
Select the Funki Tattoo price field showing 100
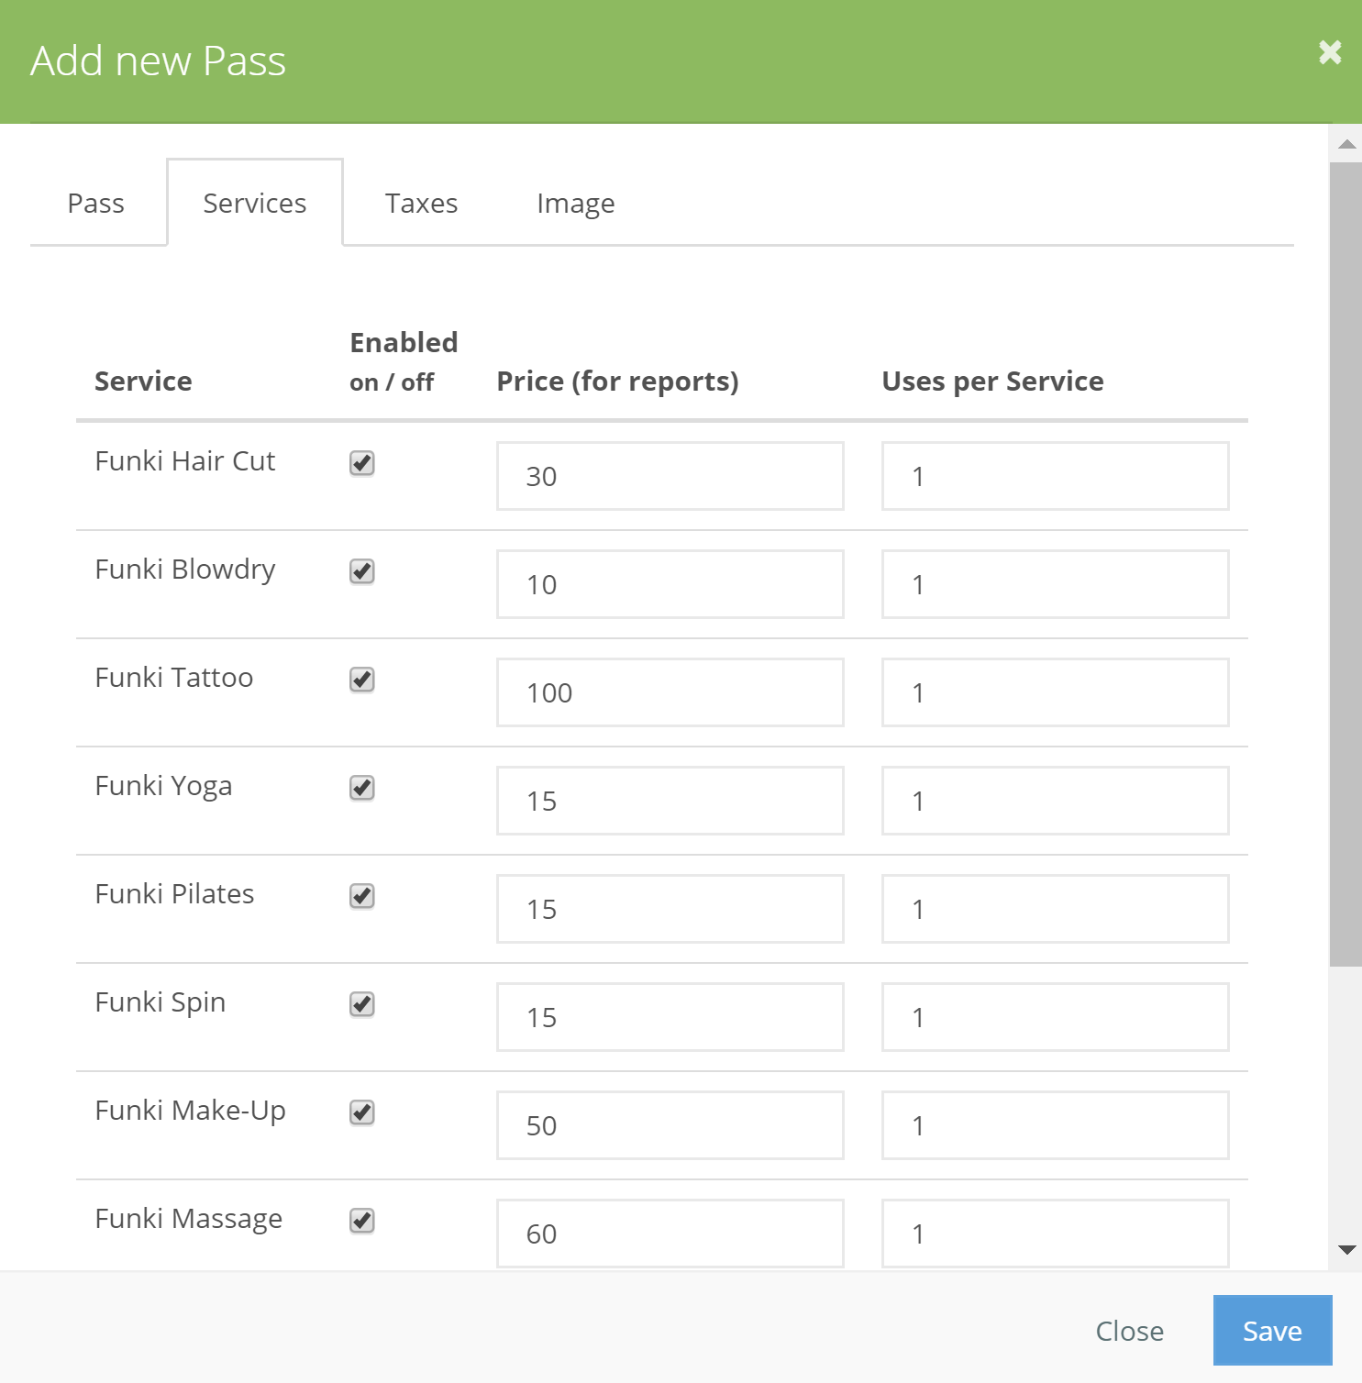point(669,691)
